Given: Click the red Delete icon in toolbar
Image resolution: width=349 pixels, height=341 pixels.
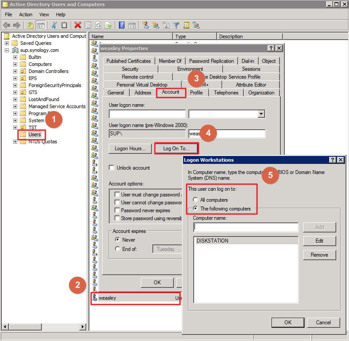Looking at the screenshot, I should pos(78,25).
